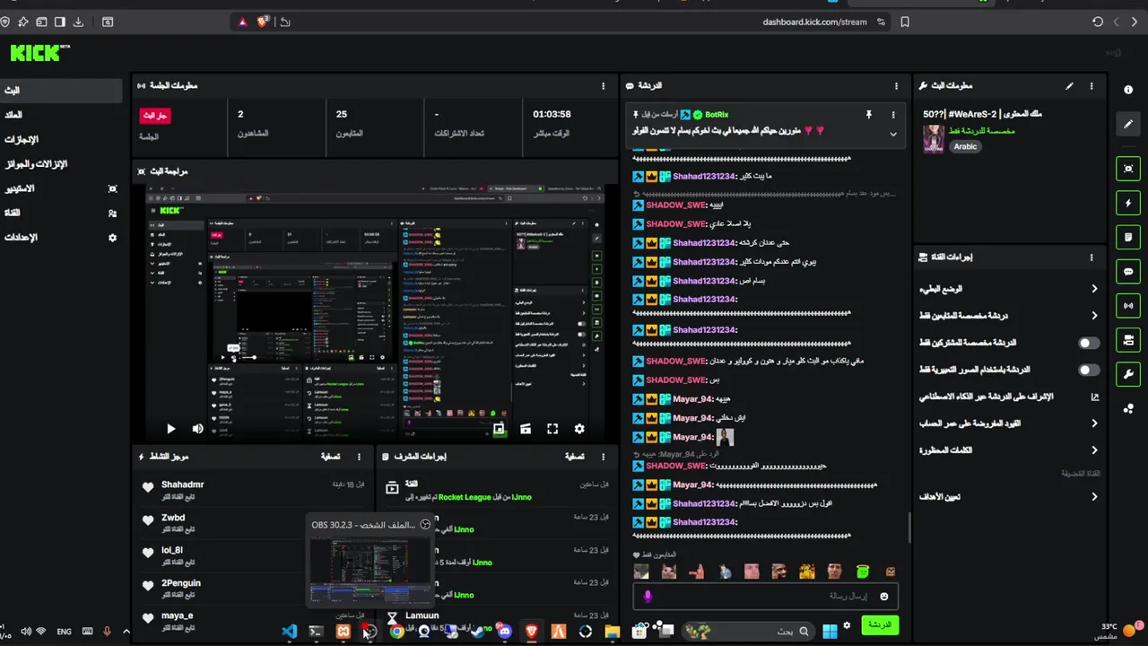Expand account age restrictions chevron
1148x646 pixels.
[x=1094, y=423]
